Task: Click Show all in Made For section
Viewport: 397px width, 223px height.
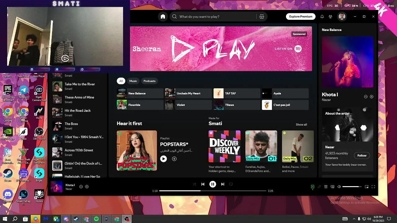Action: click(x=301, y=125)
